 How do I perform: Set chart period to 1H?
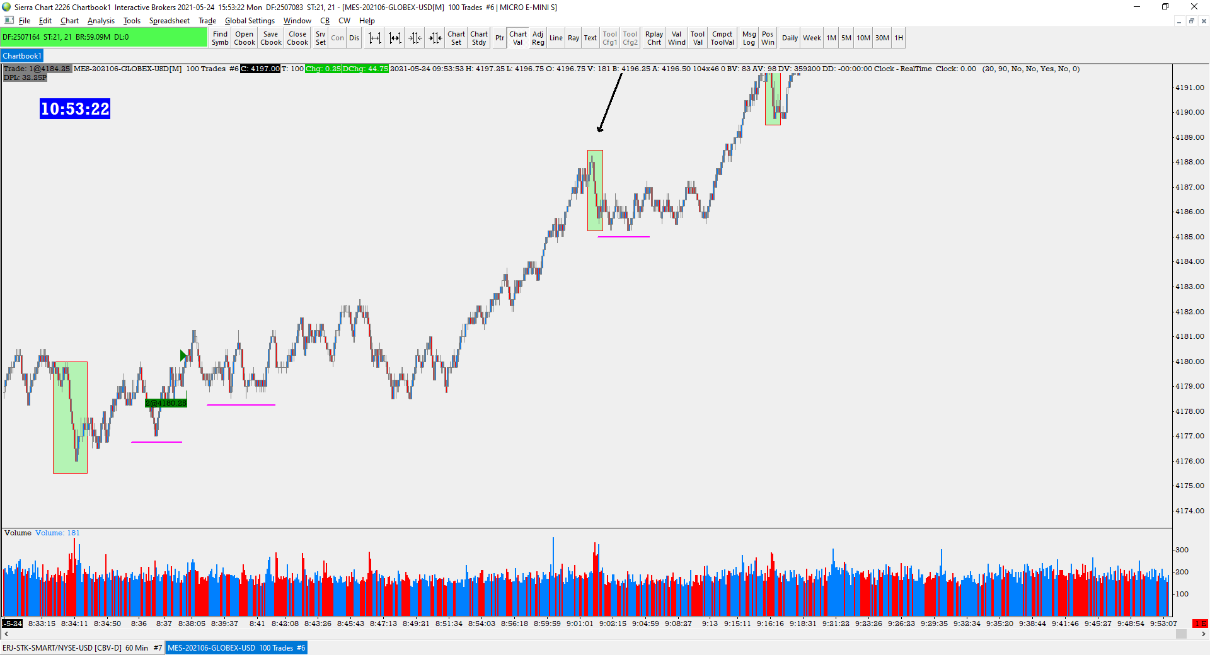click(899, 38)
